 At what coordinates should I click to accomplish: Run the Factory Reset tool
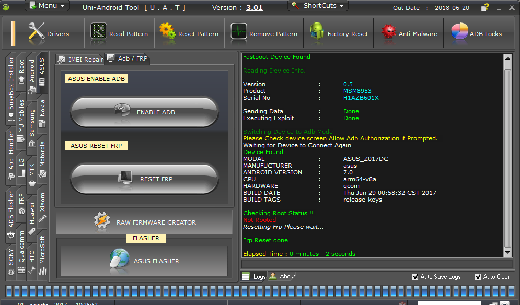coord(339,34)
